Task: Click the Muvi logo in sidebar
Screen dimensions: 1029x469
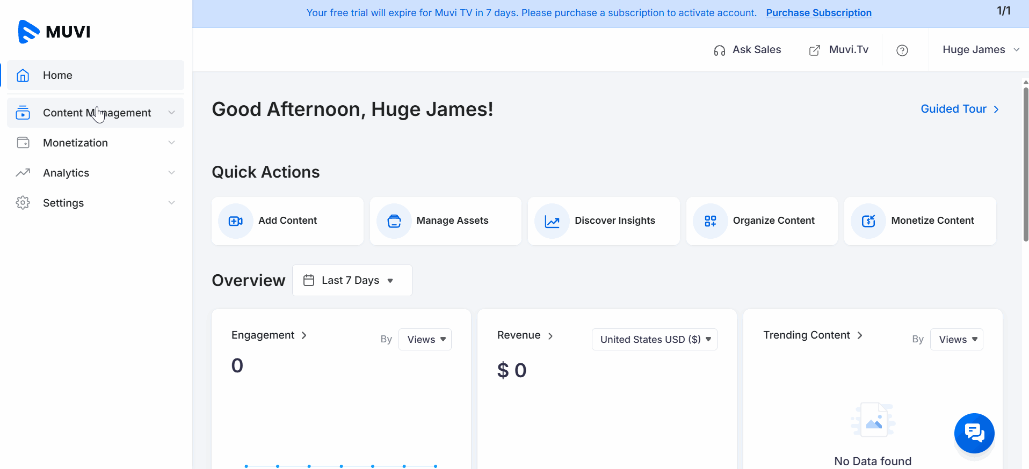Action: (54, 32)
